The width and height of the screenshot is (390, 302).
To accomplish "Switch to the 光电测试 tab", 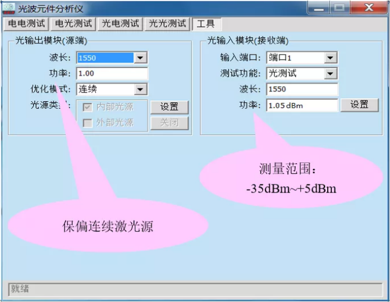I will [120, 24].
